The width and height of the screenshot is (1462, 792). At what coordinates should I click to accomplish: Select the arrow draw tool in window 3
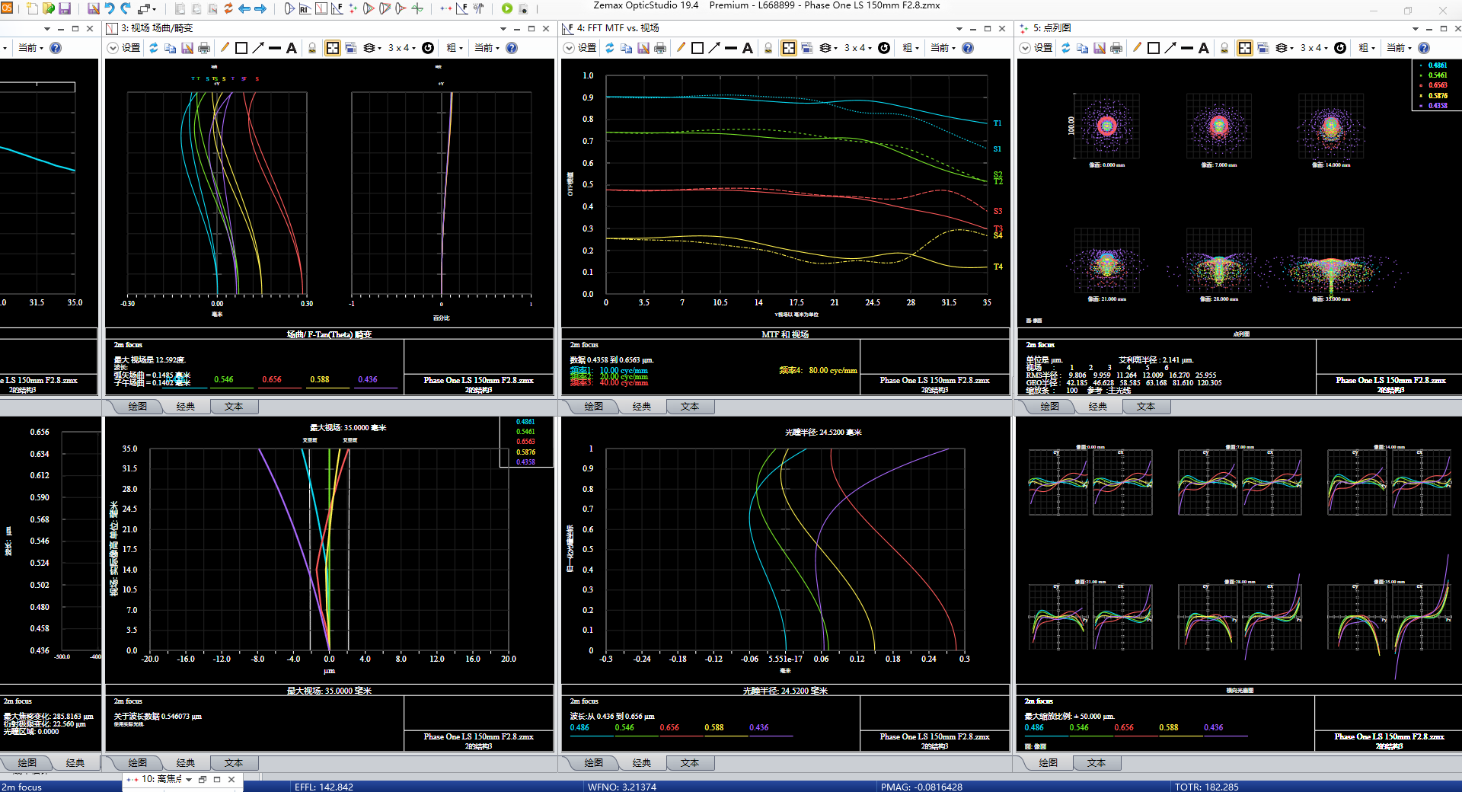click(258, 48)
